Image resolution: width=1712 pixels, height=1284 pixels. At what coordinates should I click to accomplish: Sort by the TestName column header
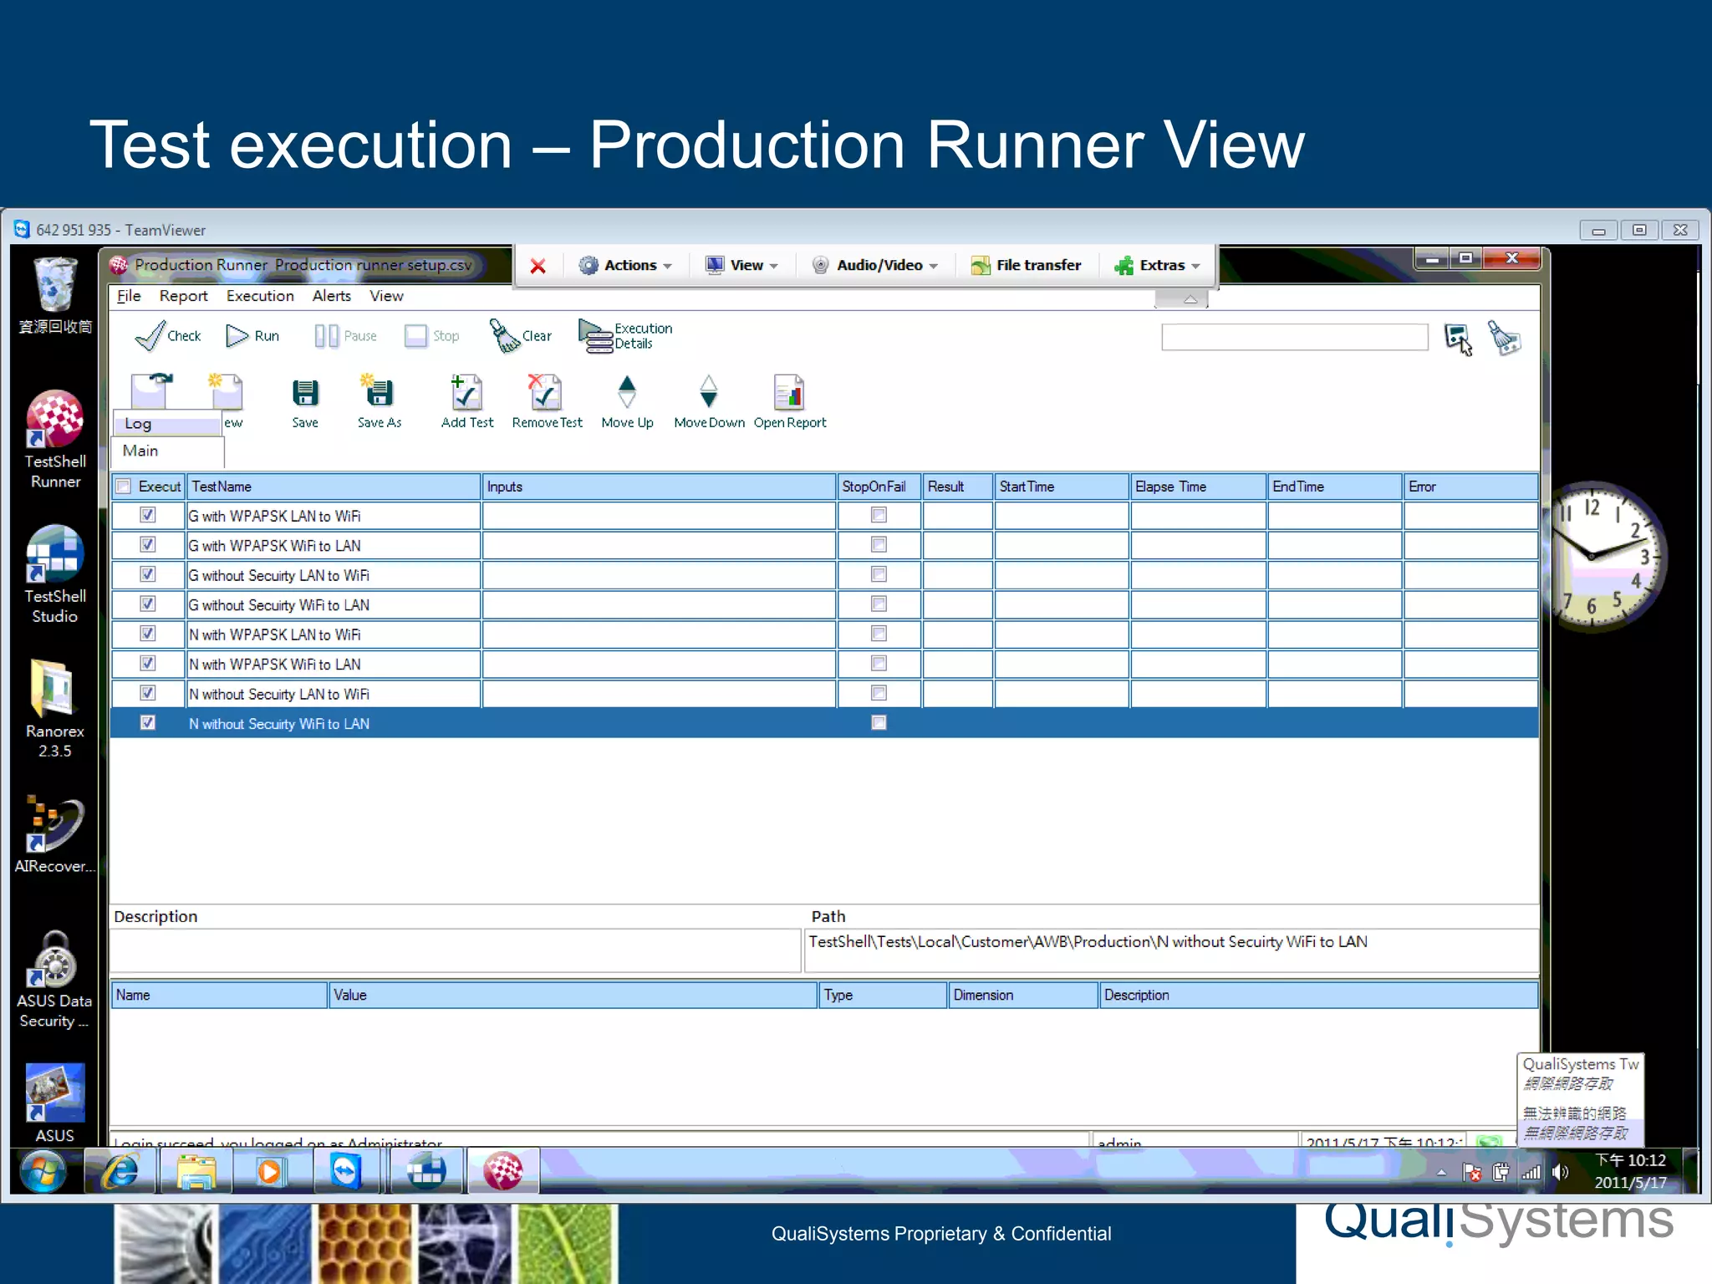pyautogui.click(x=334, y=487)
